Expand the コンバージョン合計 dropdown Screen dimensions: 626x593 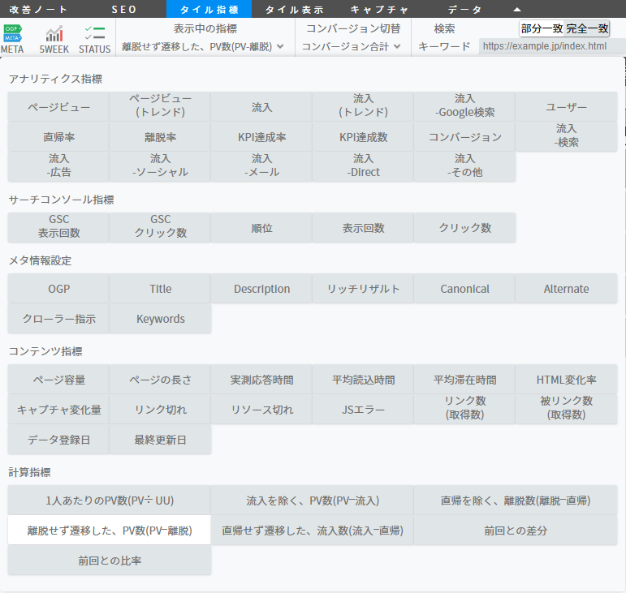[351, 47]
